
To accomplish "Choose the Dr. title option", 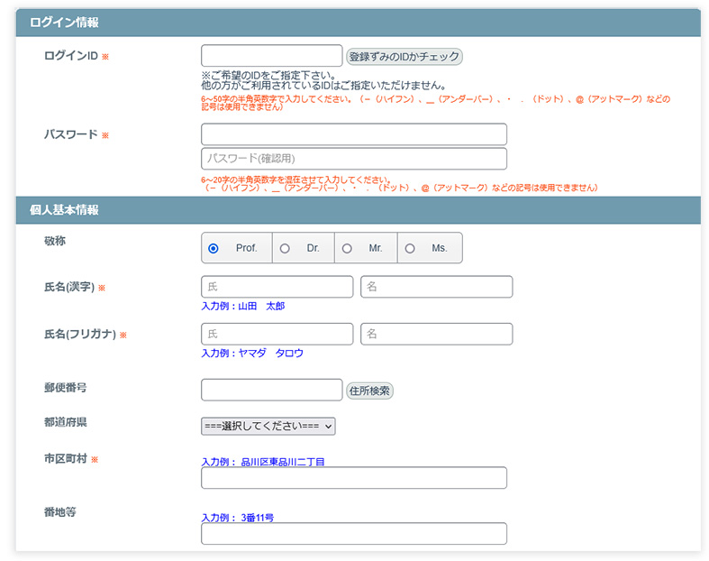I will [285, 248].
